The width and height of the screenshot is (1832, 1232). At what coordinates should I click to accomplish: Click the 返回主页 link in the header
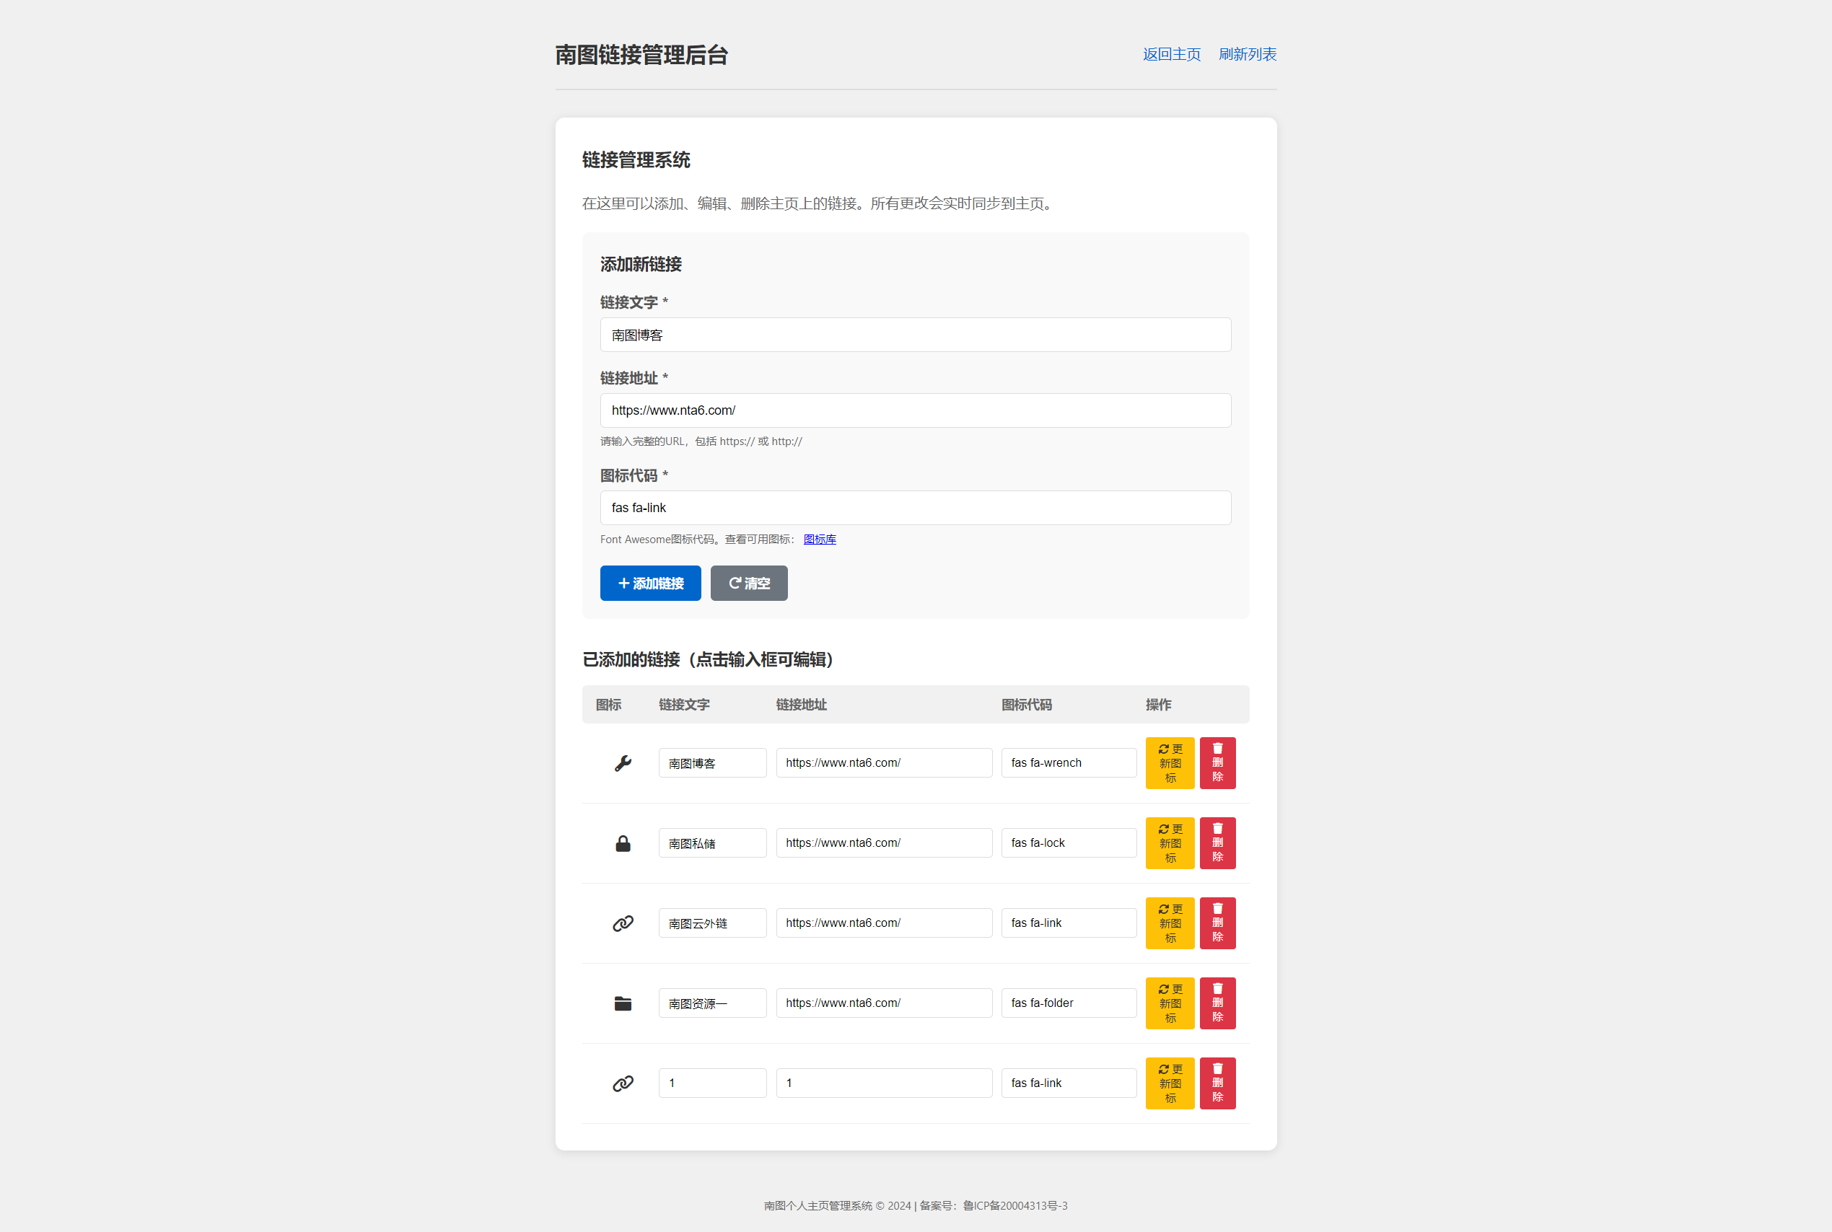[x=1170, y=53]
